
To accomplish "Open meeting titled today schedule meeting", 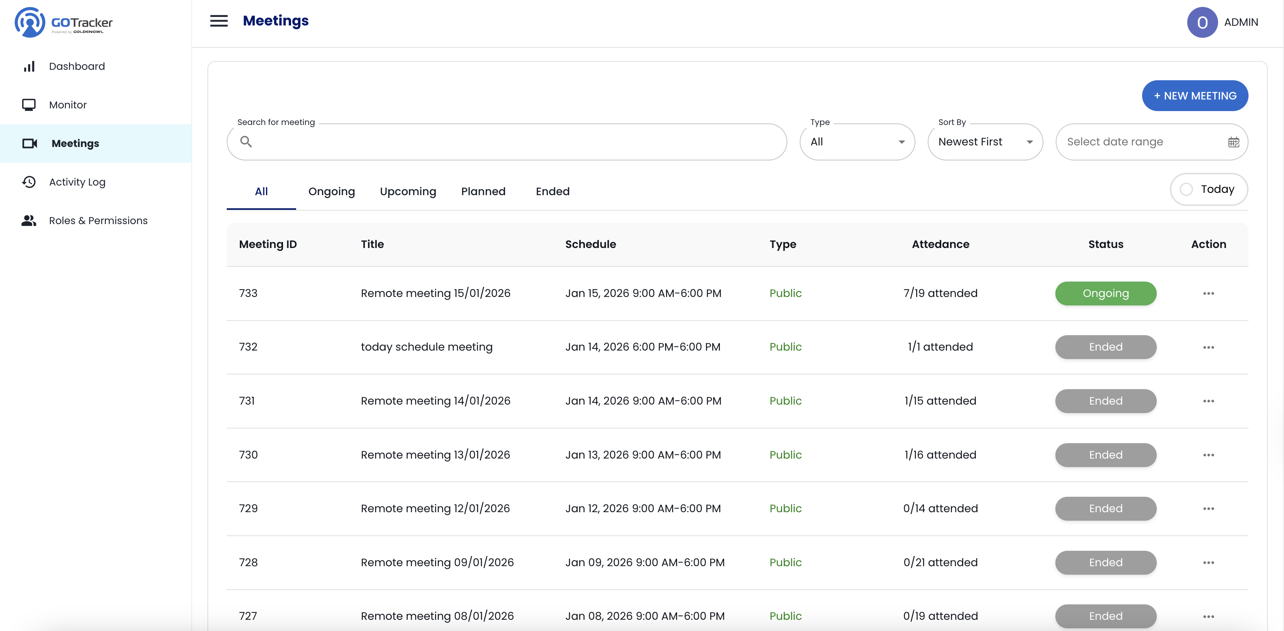I will click(427, 347).
